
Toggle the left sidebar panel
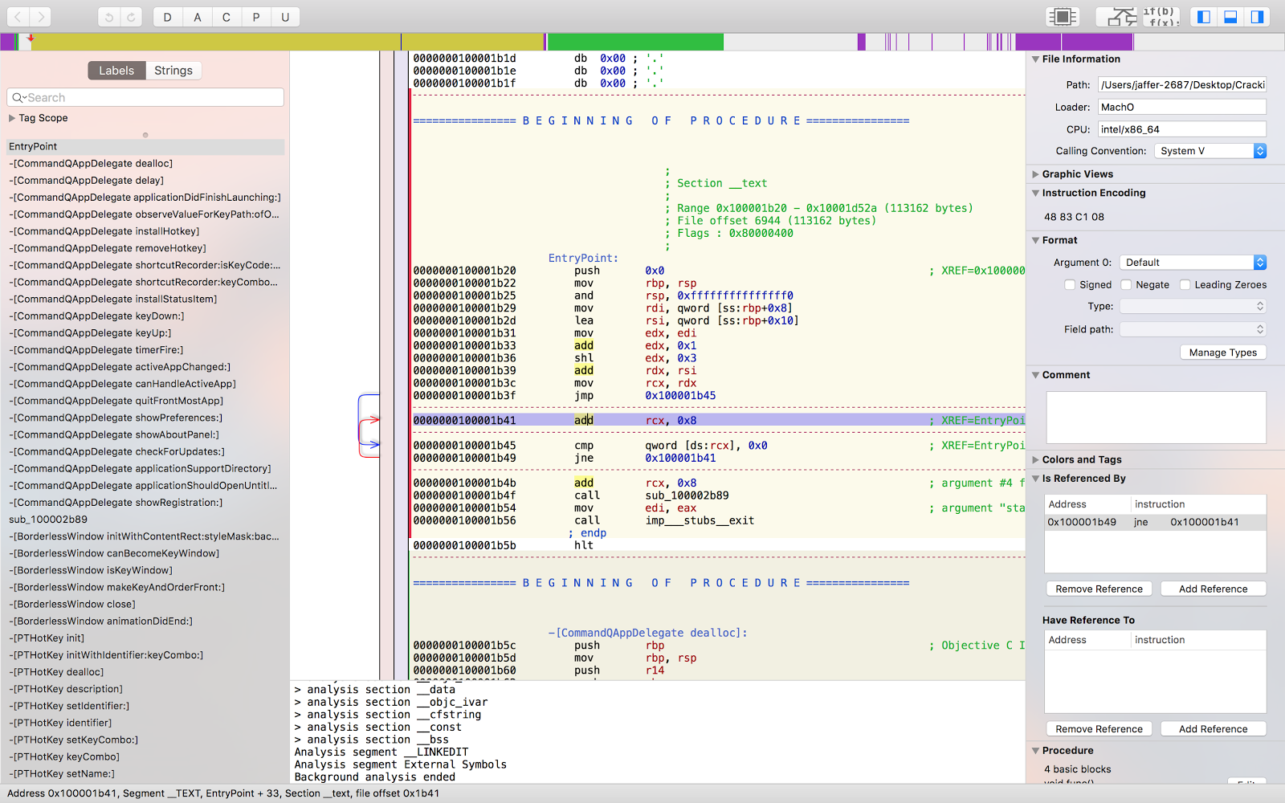(1203, 17)
